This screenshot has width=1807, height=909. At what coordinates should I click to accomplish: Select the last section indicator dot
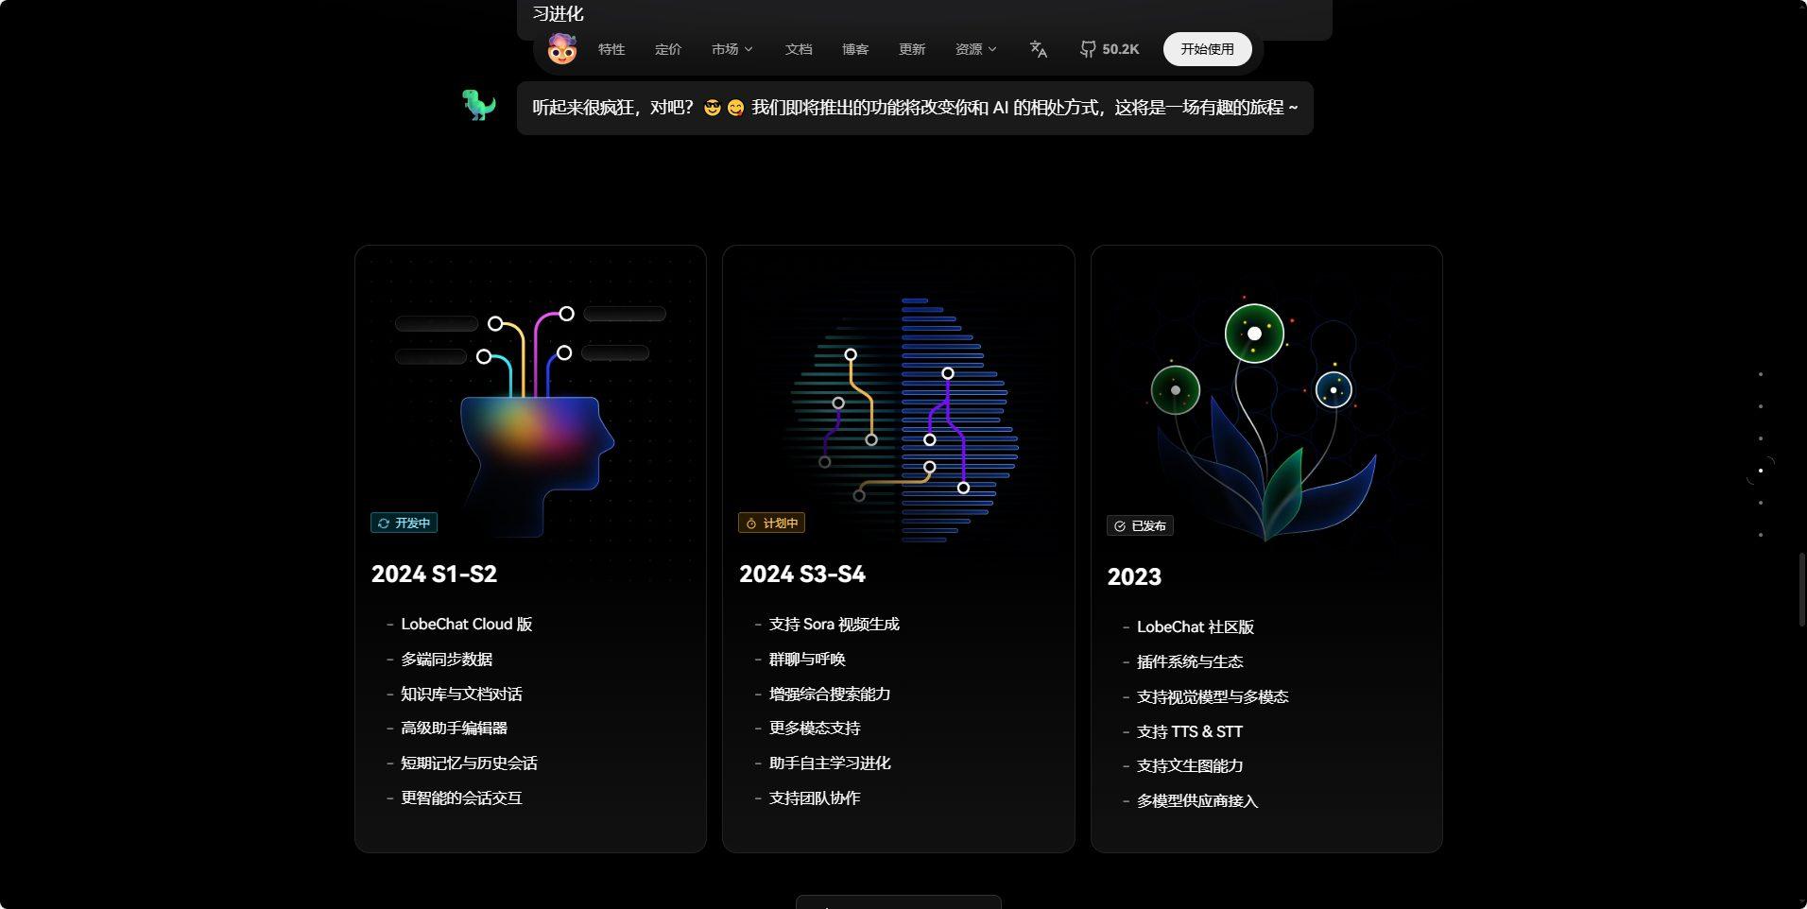(x=1761, y=535)
